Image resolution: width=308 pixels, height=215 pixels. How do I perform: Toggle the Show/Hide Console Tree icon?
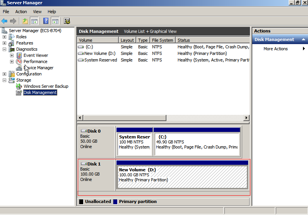pyautogui.click(x=34, y=21)
